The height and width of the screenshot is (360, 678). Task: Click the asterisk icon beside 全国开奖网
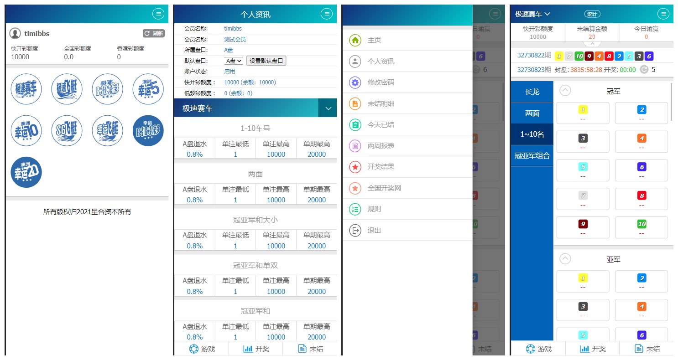click(x=355, y=188)
